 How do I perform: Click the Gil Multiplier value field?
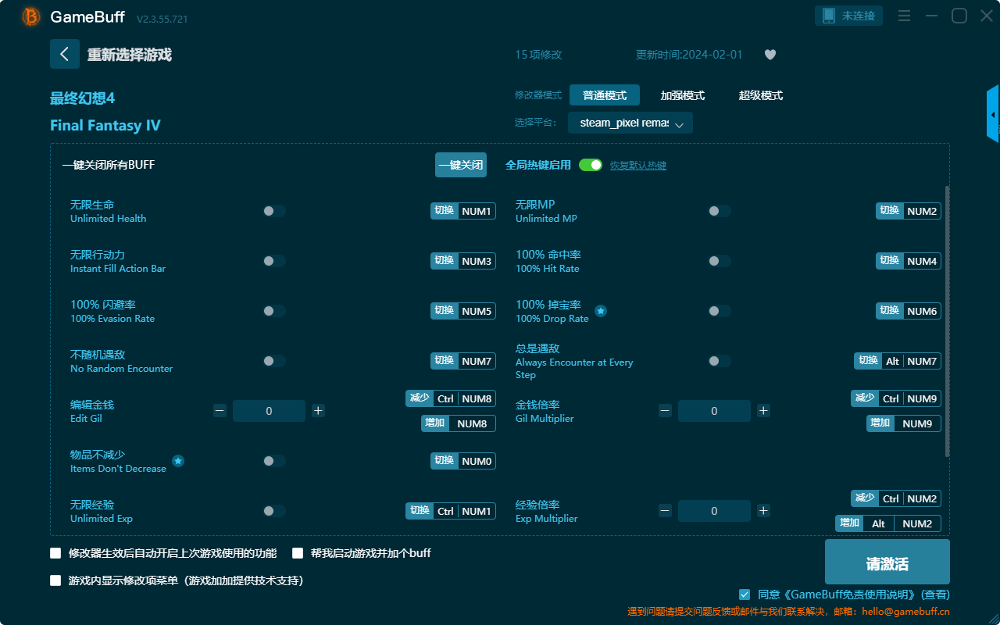[x=714, y=411]
